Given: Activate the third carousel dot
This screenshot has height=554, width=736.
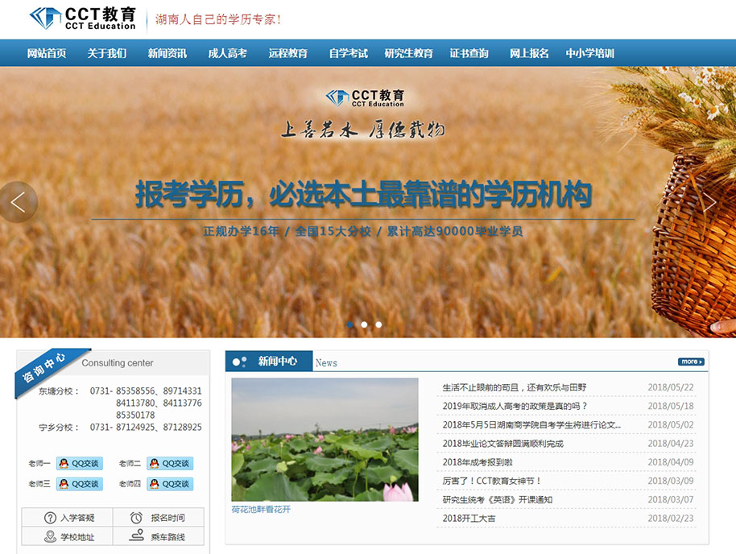Looking at the screenshot, I should pyautogui.click(x=378, y=325).
